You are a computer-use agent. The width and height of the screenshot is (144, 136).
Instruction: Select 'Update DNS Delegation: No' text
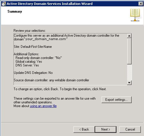pyautogui.click(x=33, y=73)
